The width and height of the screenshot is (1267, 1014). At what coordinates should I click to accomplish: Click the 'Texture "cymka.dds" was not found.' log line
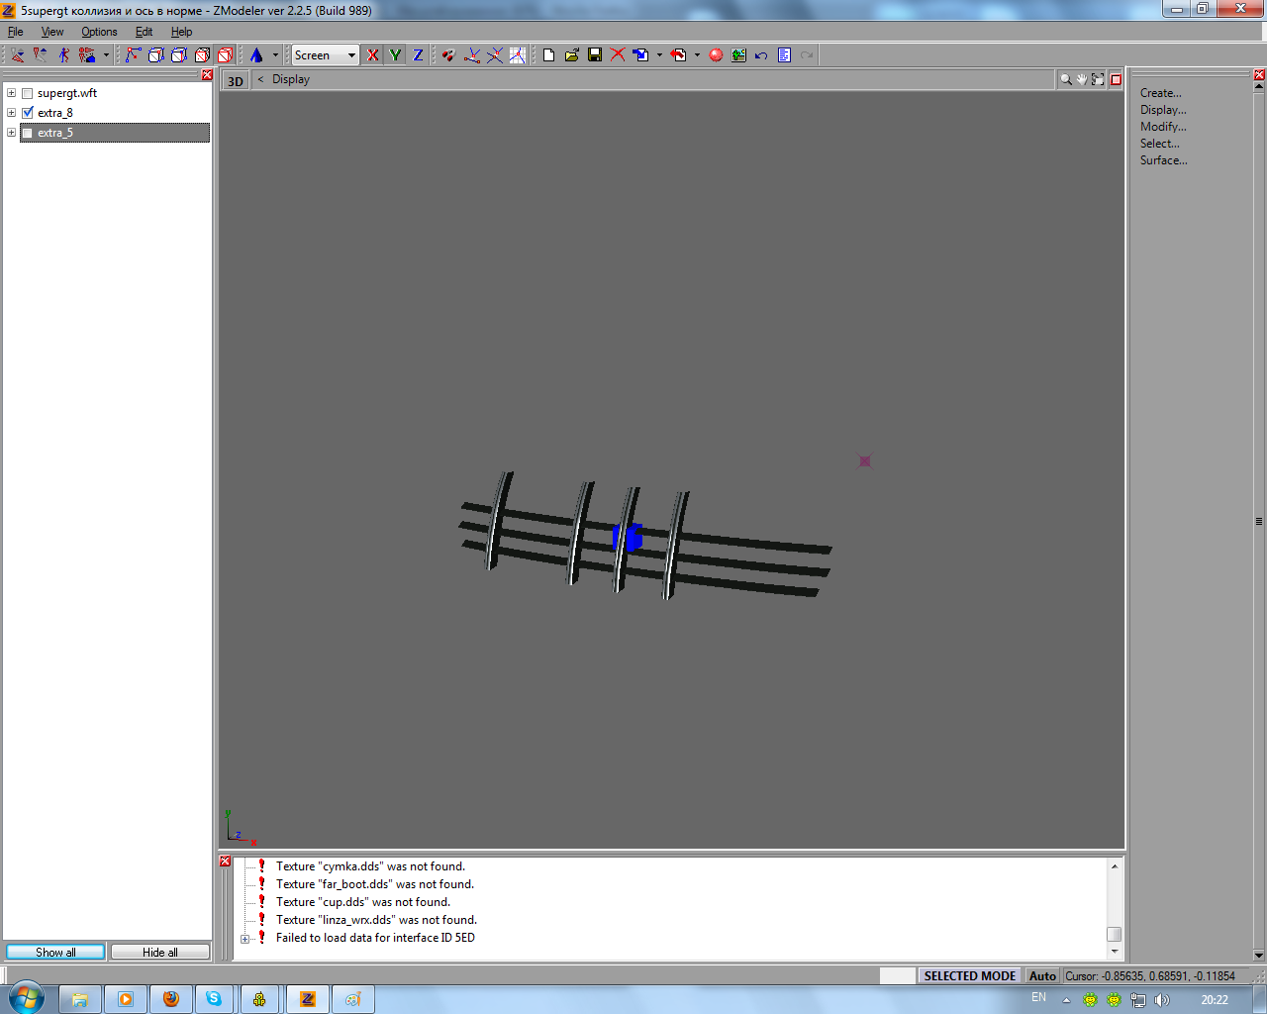[370, 866]
